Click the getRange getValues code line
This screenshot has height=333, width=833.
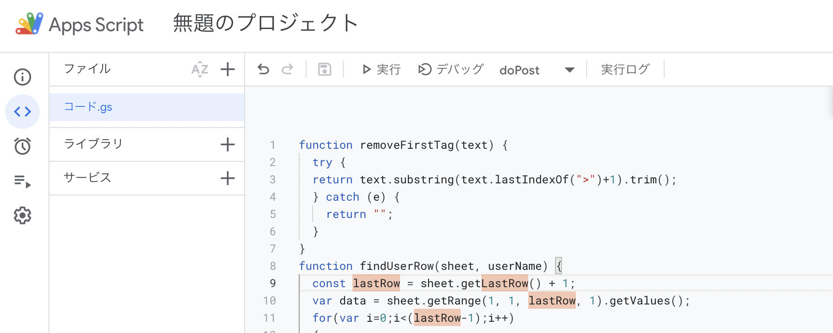(x=501, y=301)
